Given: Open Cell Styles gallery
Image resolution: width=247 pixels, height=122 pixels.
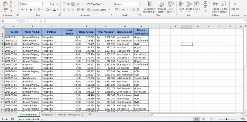Looking at the screenshot, I should tap(171, 7).
